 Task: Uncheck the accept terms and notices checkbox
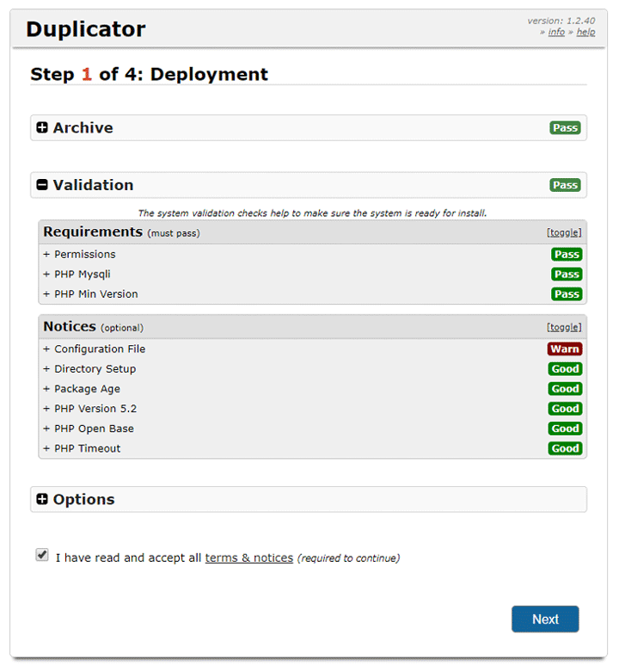(42, 555)
